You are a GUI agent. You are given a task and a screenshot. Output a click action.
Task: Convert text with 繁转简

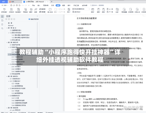[42, 9]
